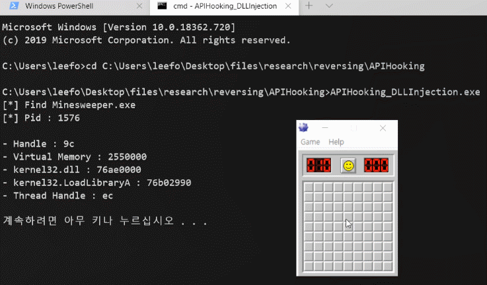This screenshot has width=487, height=285.
Task: Click the Minesweeper timer display
Action: tap(376, 165)
